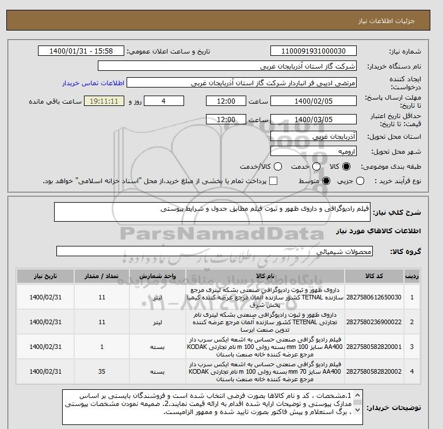Image resolution: width=443 pixels, height=429 pixels.
Task: Click the request creator field مرتضی ادیبی فر
Action: click(x=242, y=83)
